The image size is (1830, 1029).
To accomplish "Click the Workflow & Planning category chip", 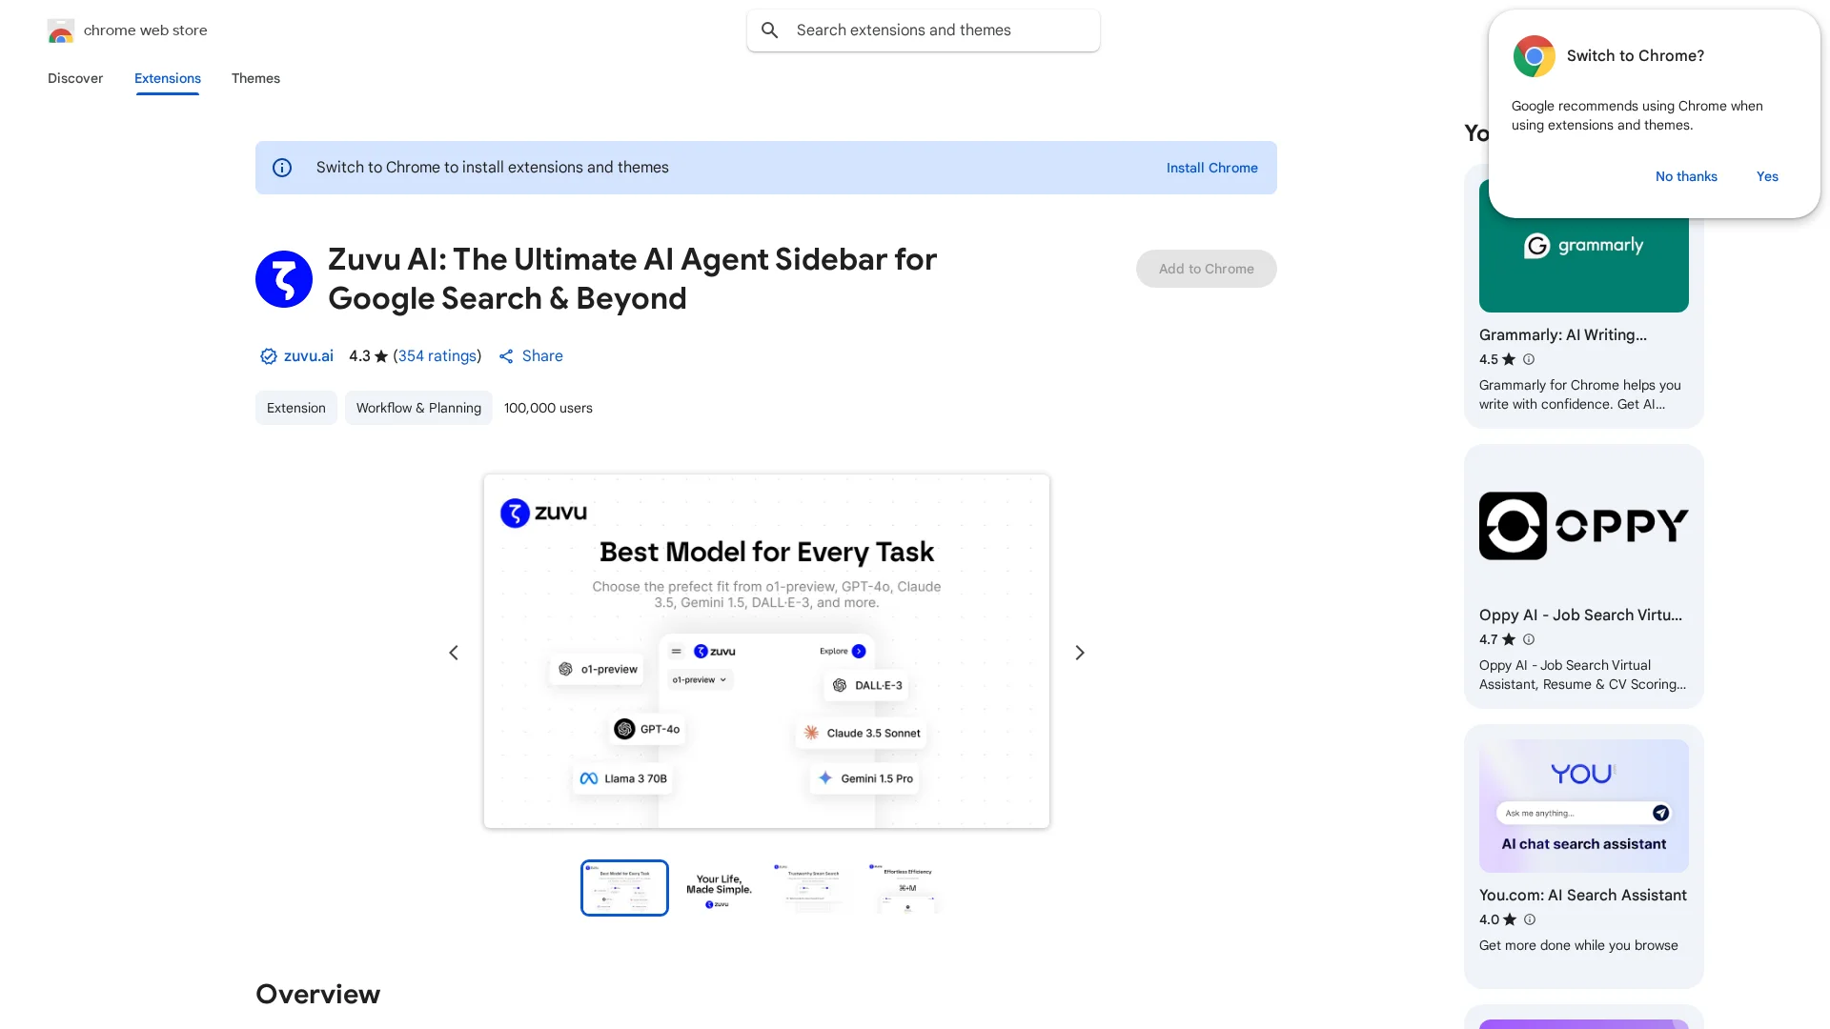I will 418,408.
